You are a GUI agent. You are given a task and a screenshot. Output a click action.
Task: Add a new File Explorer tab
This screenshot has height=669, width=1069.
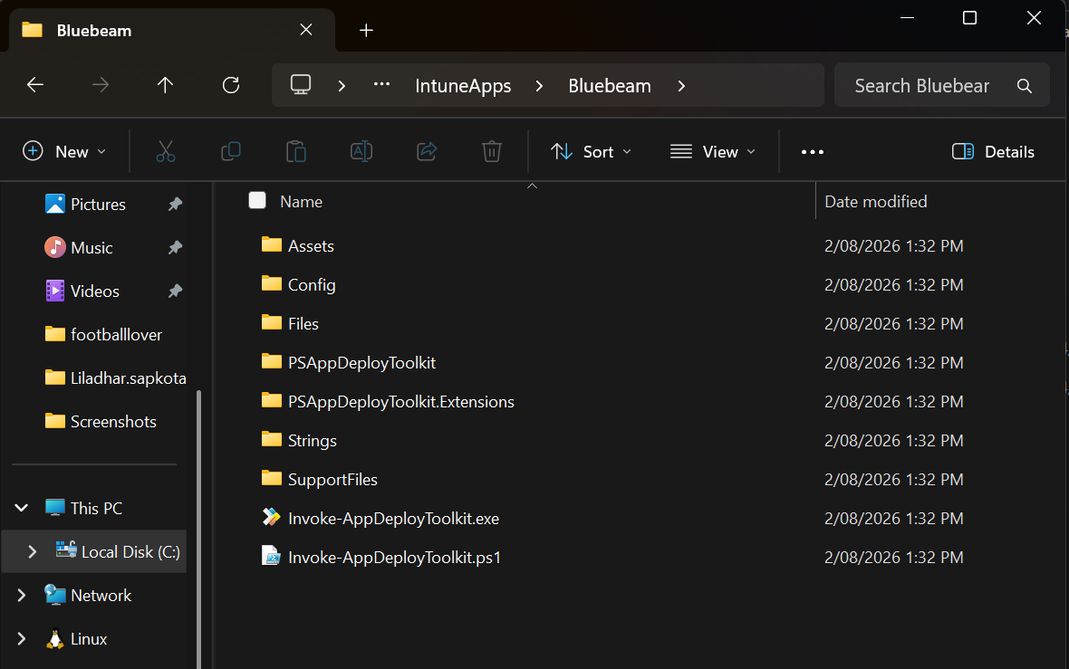[366, 30]
